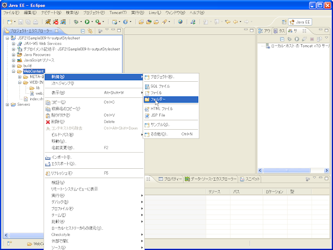Select コピー in the context menu
The image size is (333, 250).
[94, 102]
